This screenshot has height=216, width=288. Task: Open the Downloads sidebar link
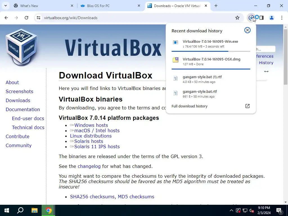point(18,100)
